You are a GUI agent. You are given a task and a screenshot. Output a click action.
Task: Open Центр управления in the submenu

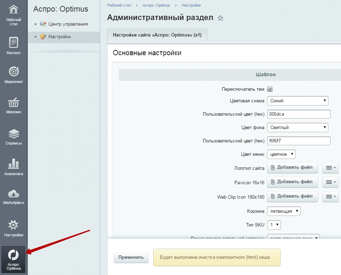click(x=68, y=24)
